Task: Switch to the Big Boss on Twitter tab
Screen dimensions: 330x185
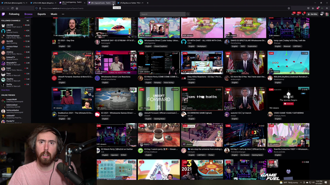Action: click(130, 3)
